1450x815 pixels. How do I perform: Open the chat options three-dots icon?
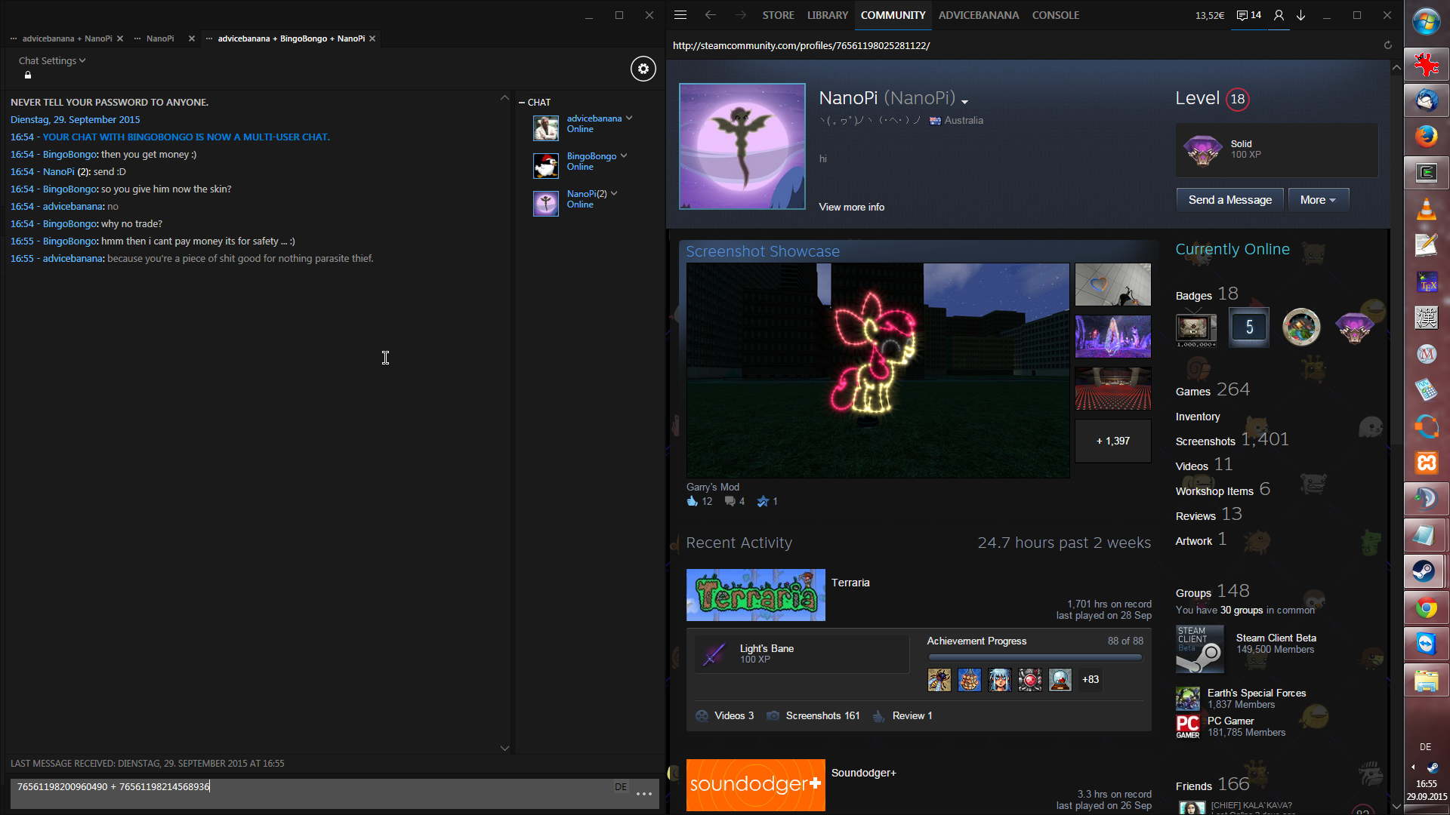[x=643, y=793]
